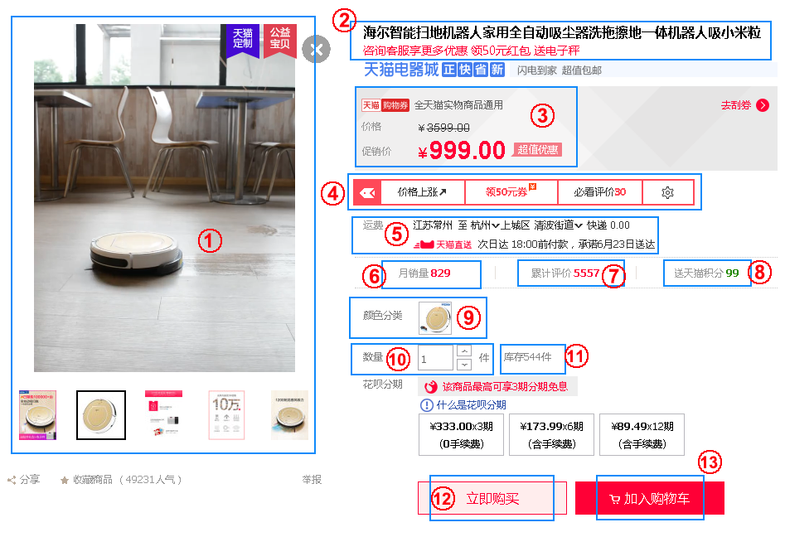Click the 什么是花呗分期 info icon
The width and height of the screenshot is (785, 537).
click(x=426, y=405)
